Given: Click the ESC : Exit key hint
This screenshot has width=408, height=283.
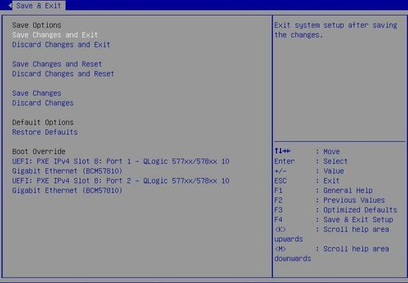Looking at the screenshot, I should [x=307, y=181].
